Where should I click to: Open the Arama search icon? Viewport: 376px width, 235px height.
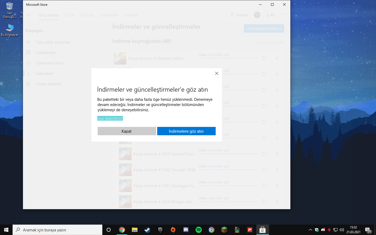(x=232, y=15)
